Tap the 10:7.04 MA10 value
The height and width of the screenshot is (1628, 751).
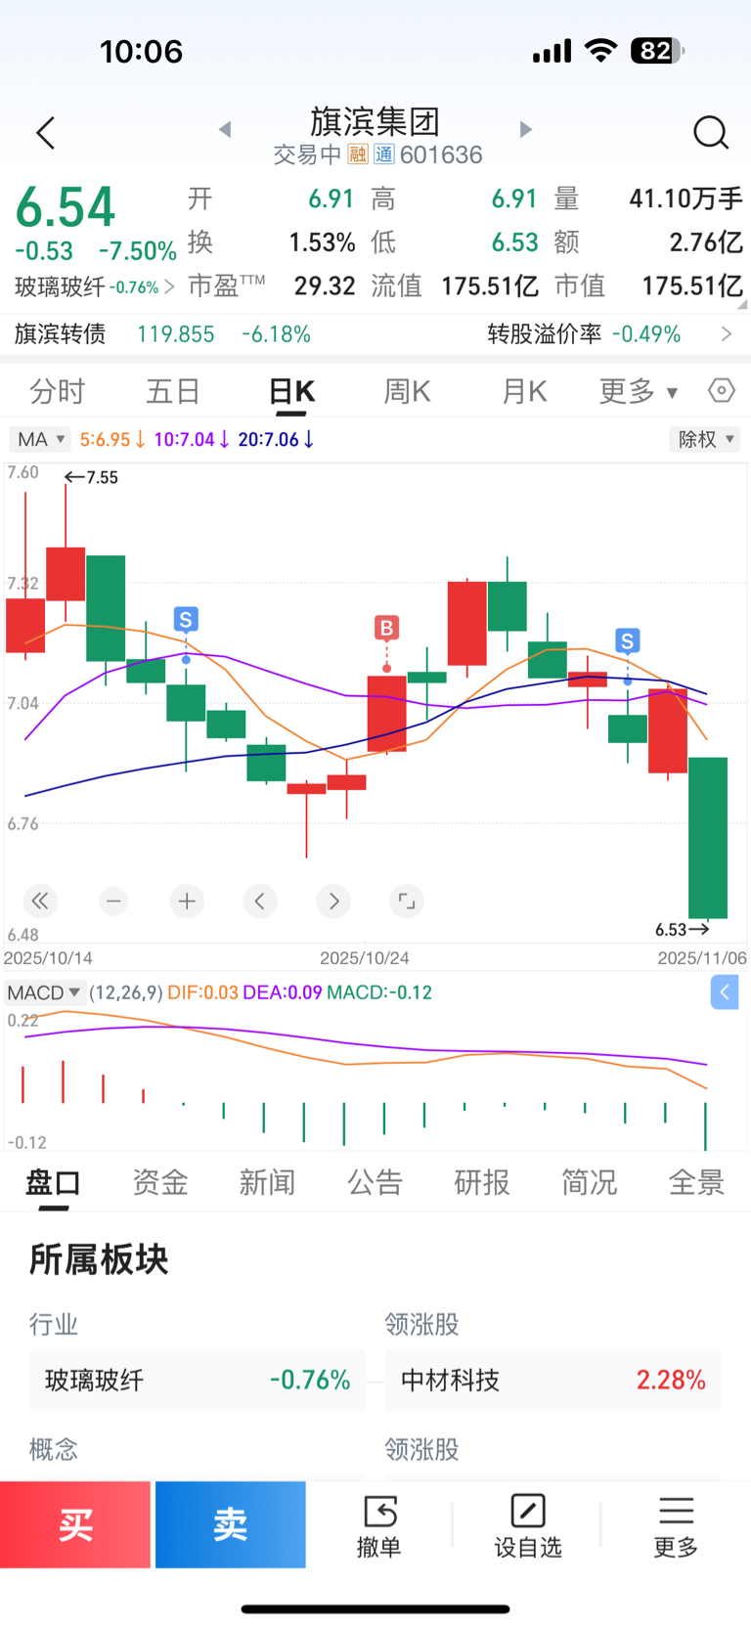(192, 440)
